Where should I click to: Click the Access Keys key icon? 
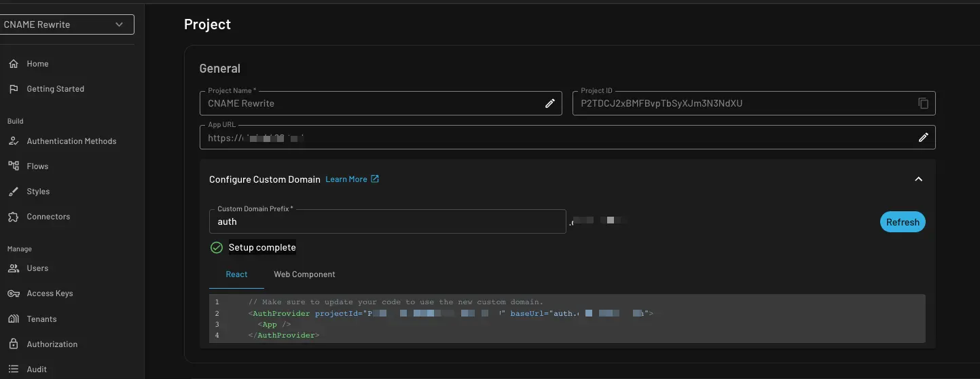14,293
